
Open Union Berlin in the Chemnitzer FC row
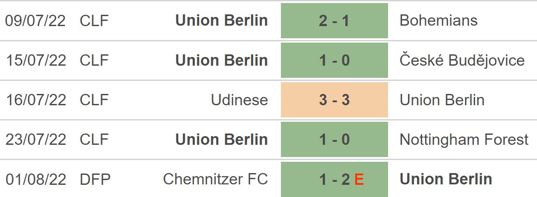point(446,179)
